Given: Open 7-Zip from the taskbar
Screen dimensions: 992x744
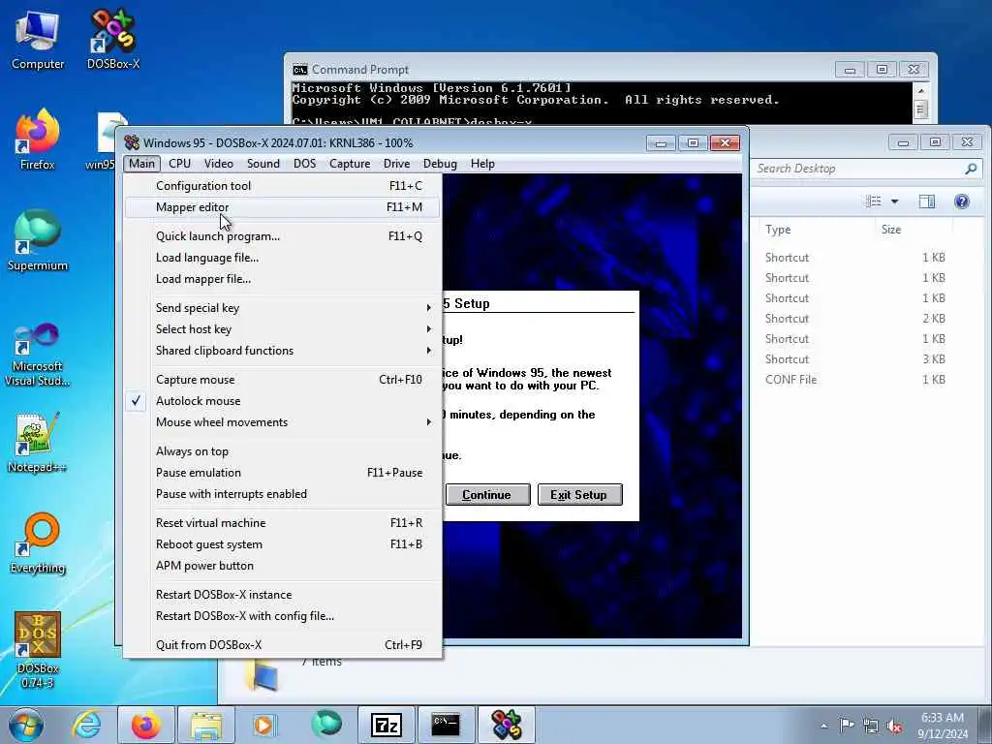Looking at the screenshot, I should point(387,725).
